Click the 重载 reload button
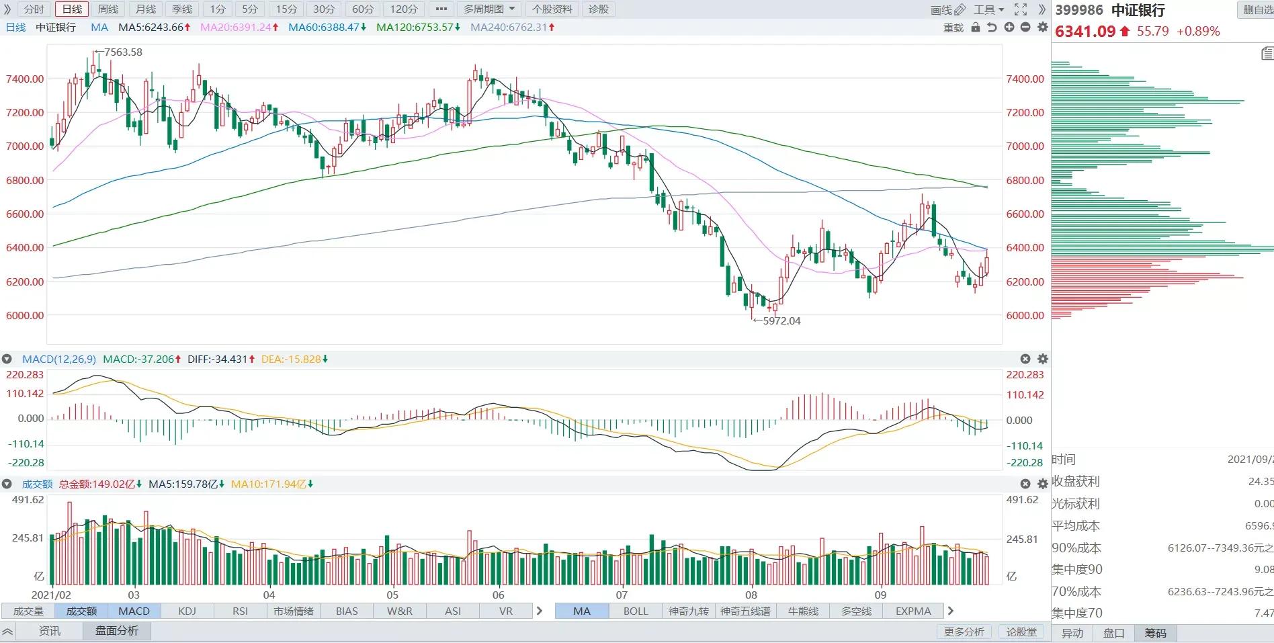The height and width of the screenshot is (643, 1274). 953,28
